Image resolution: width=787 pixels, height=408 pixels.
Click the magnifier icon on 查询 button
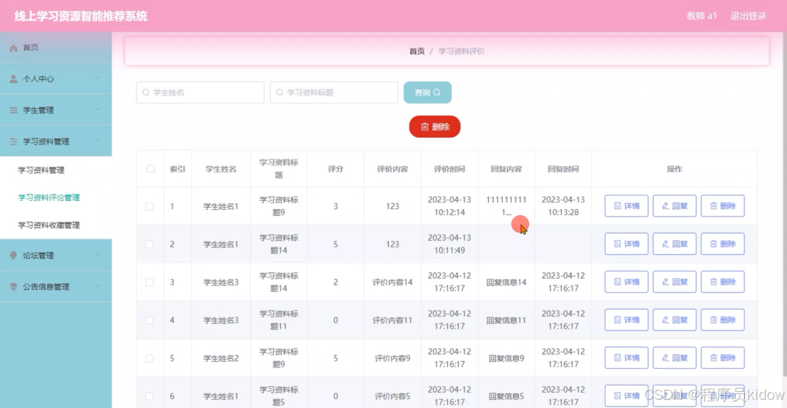click(437, 92)
